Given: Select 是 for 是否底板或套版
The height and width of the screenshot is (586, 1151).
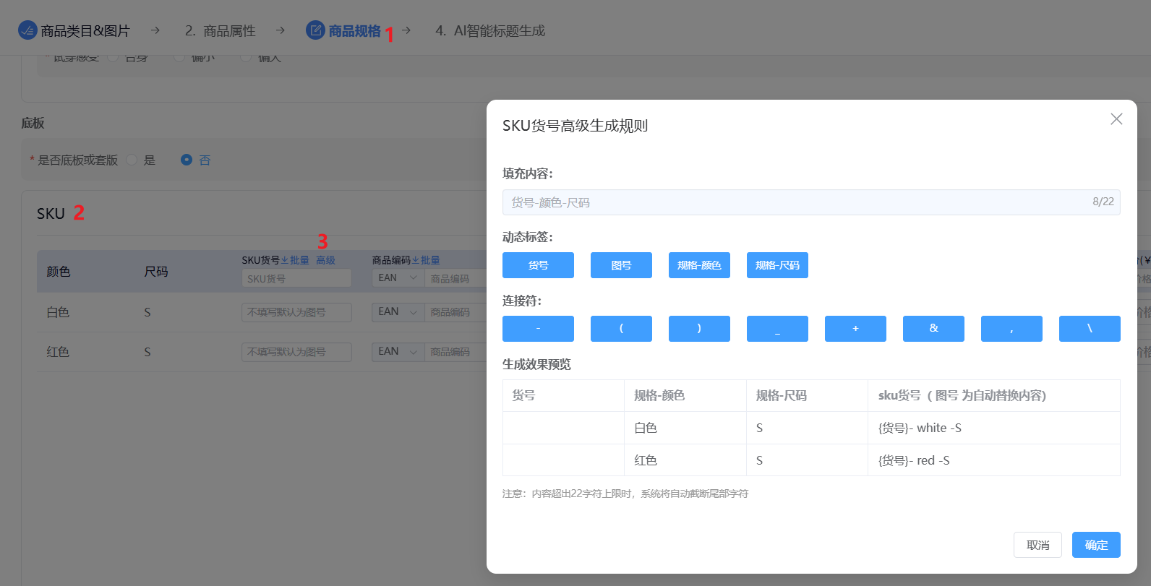Looking at the screenshot, I should point(132,160).
